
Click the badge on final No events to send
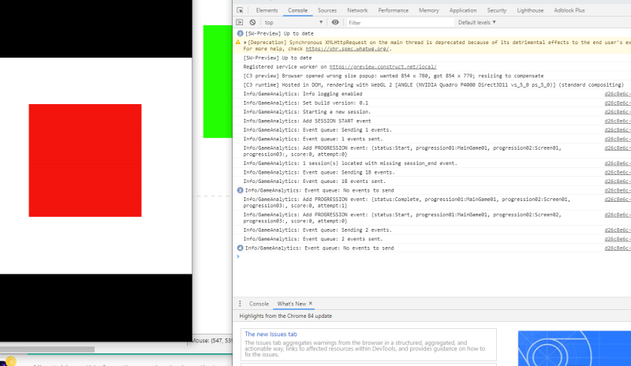point(240,248)
